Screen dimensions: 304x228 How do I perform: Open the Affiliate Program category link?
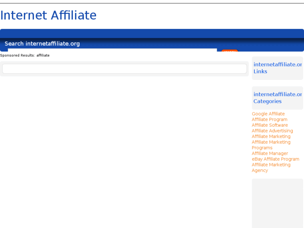click(x=269, y=119)
